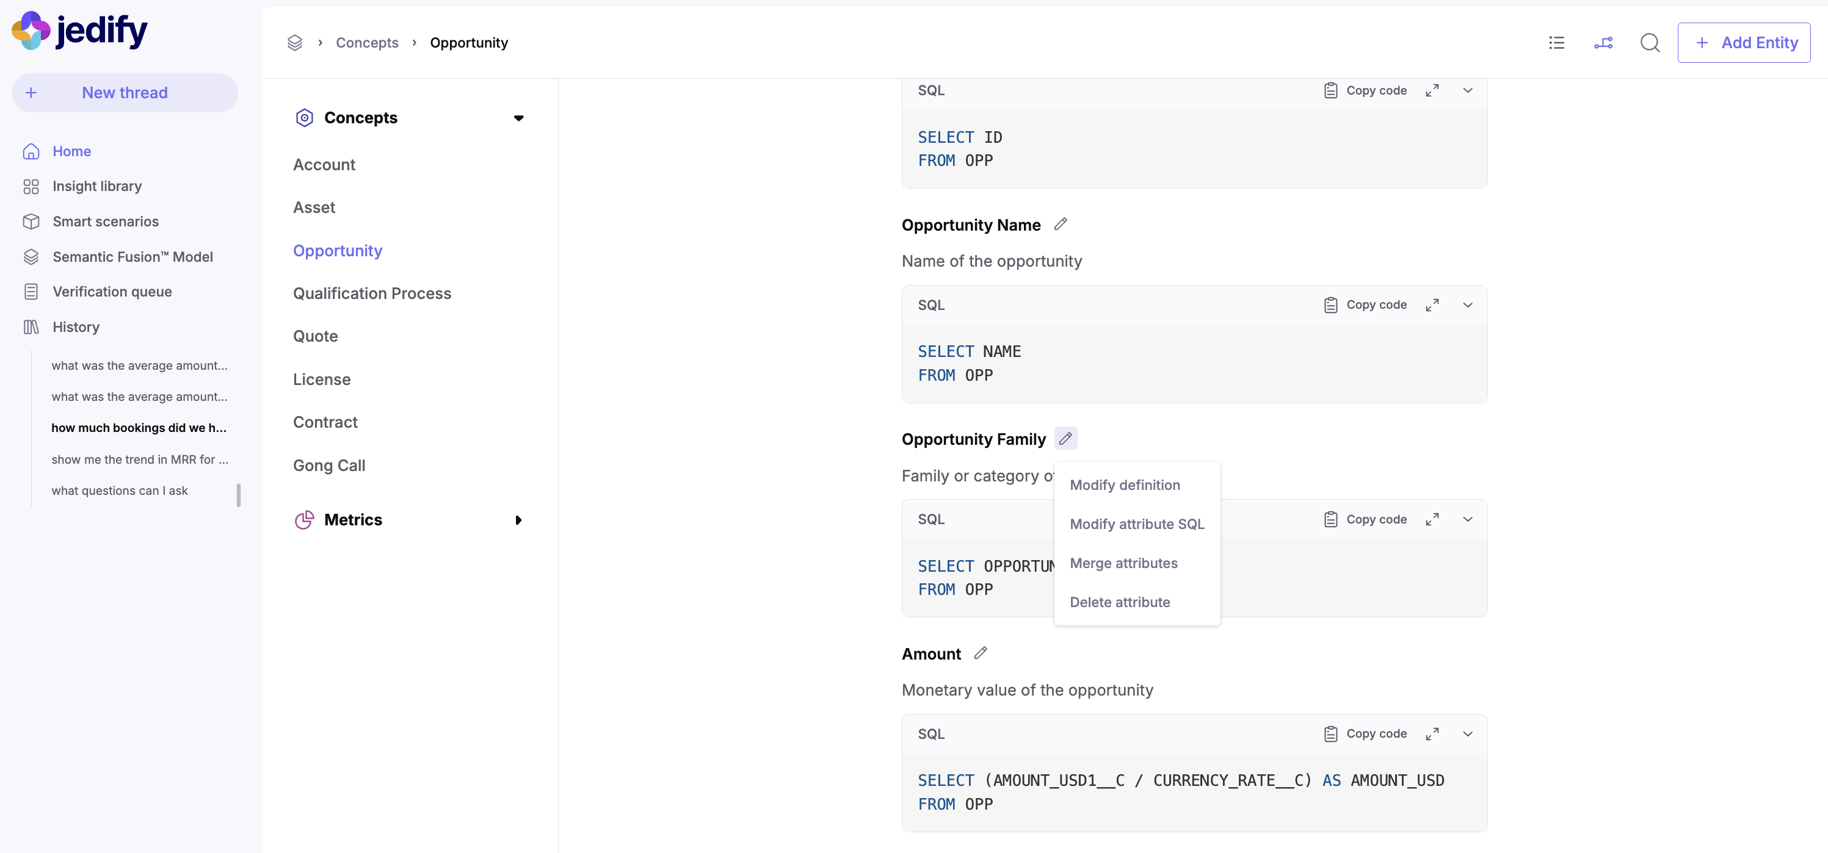Choose Delete attribute from the menu
The width and height of the screenshot is (1828, 853).
point(1120,602)
